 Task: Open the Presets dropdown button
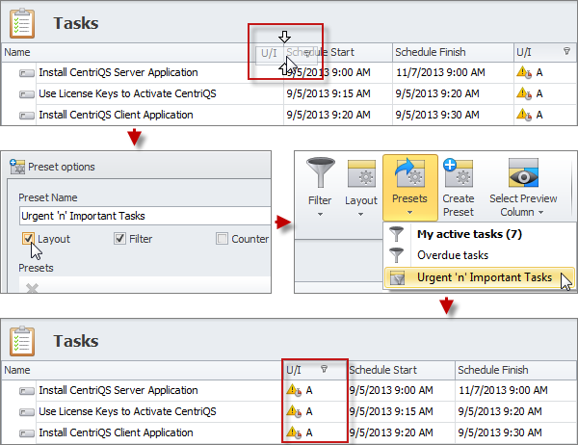(x=410, y=188)
